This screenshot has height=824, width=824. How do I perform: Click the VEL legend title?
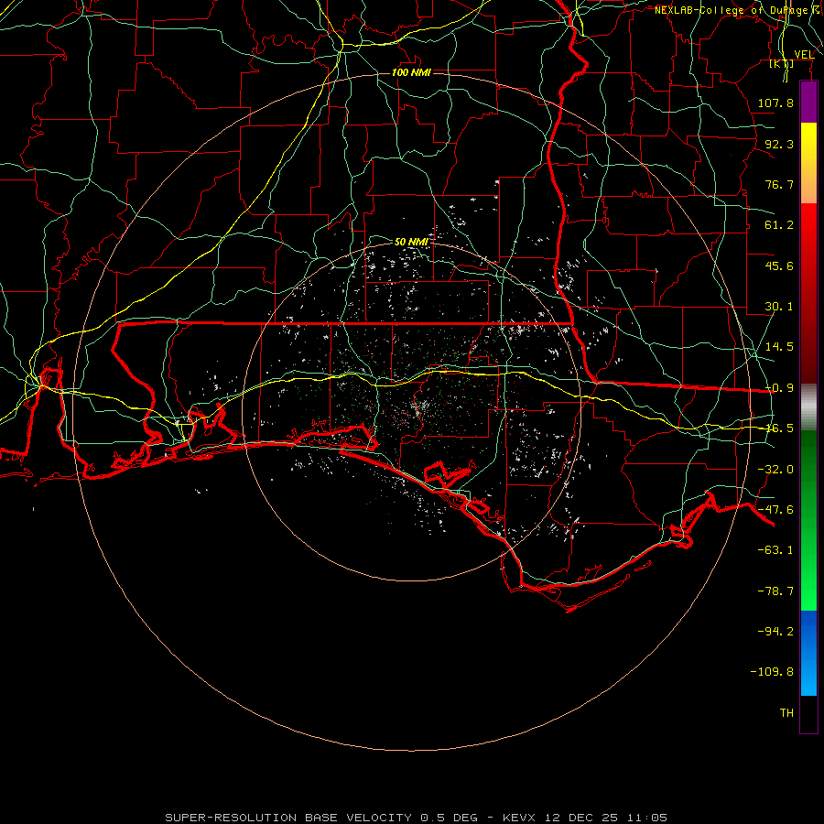tap(804, 54)
